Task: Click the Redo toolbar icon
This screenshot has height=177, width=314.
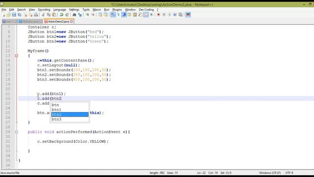Action: tap(67, 15)
